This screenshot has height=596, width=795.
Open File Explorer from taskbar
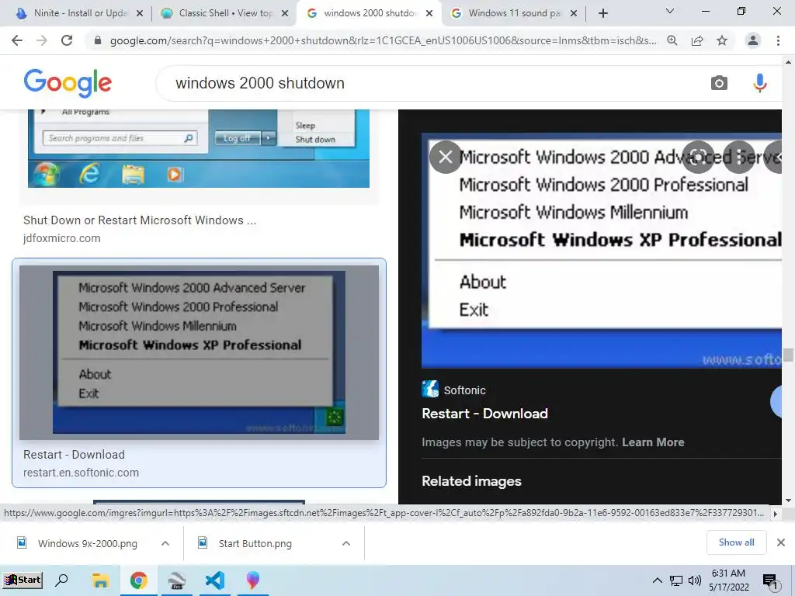[x=100, y=580]
